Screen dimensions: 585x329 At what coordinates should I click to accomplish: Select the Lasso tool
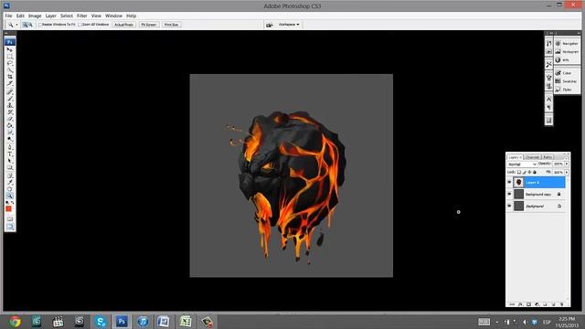(10, 63)
